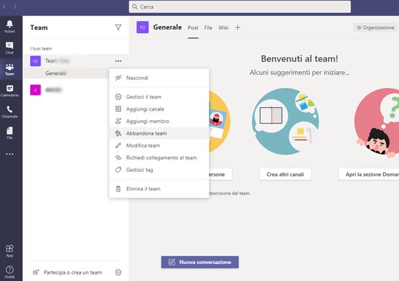The height and width of the screenshot is (281, 399).
Task: Click Crea altri canali button
Action: coord(285,174)
